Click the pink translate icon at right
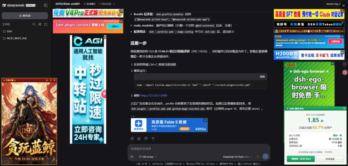 pos(344,72)
